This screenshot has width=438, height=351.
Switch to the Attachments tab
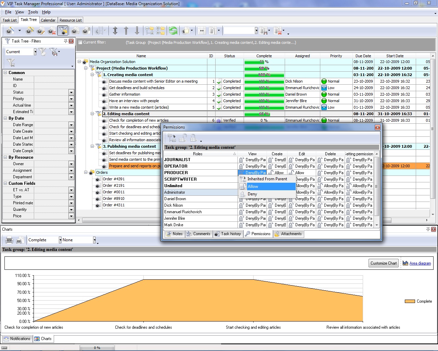(288, 234)
